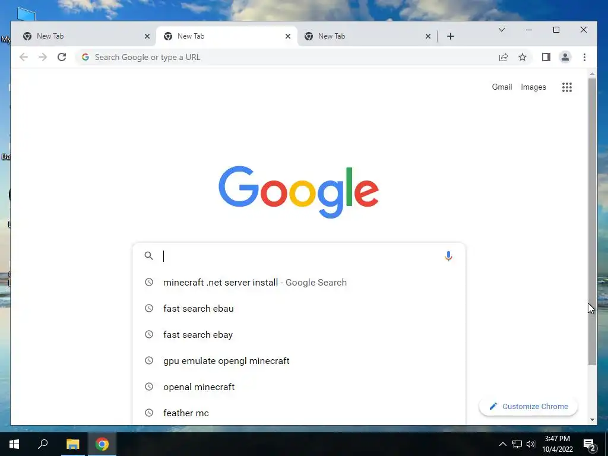The image size is (608, 456).
Task: Open the Chrome three-dot menu
Action: point(584,58)
